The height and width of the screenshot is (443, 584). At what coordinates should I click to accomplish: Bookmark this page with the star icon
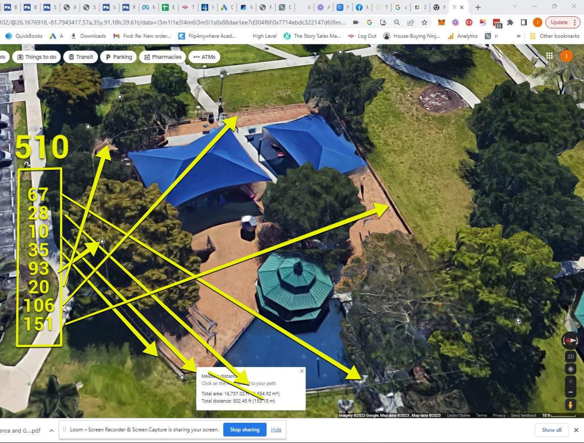click(x=424, y=22)
